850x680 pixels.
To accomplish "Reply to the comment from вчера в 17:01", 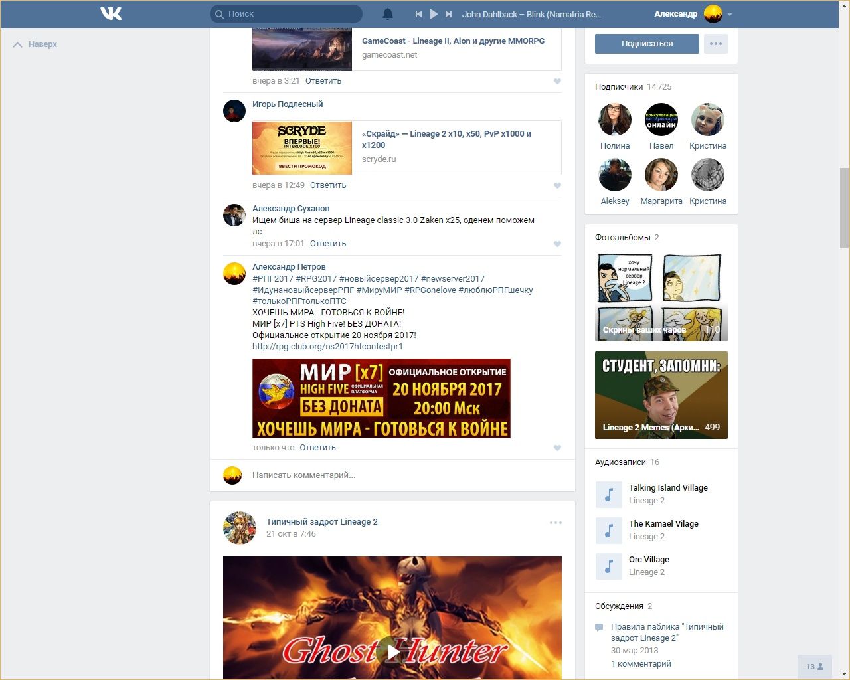I will [328, 244].
